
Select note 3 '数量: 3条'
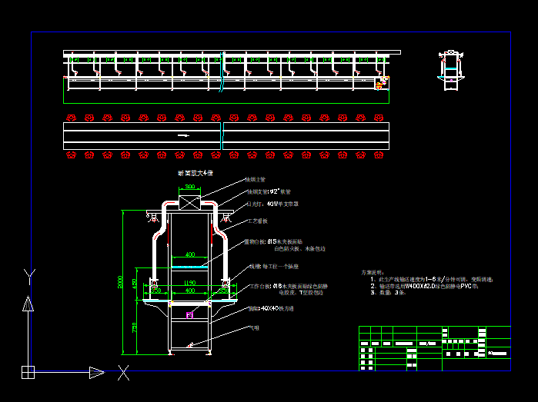coord(389,292)
